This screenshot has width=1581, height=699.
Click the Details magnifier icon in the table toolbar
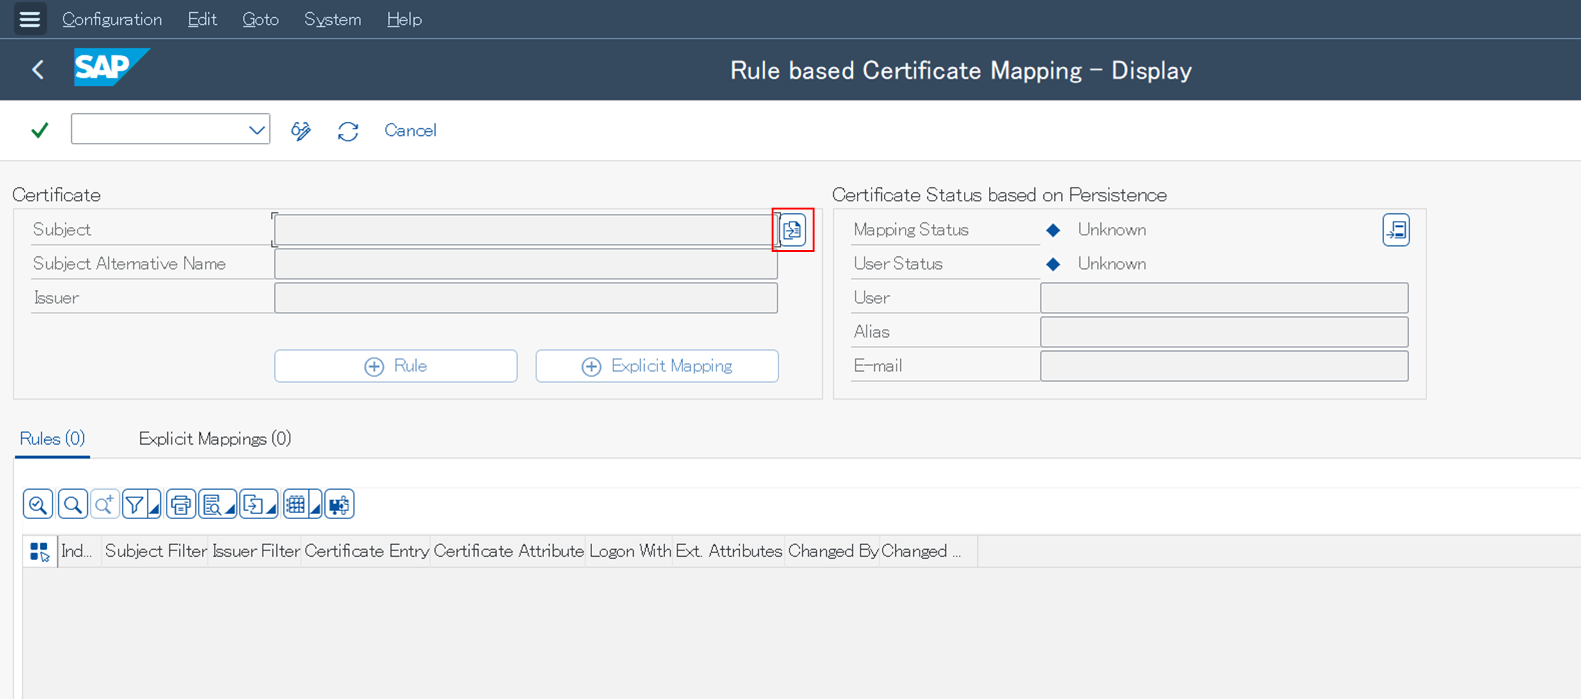[37, 505]
